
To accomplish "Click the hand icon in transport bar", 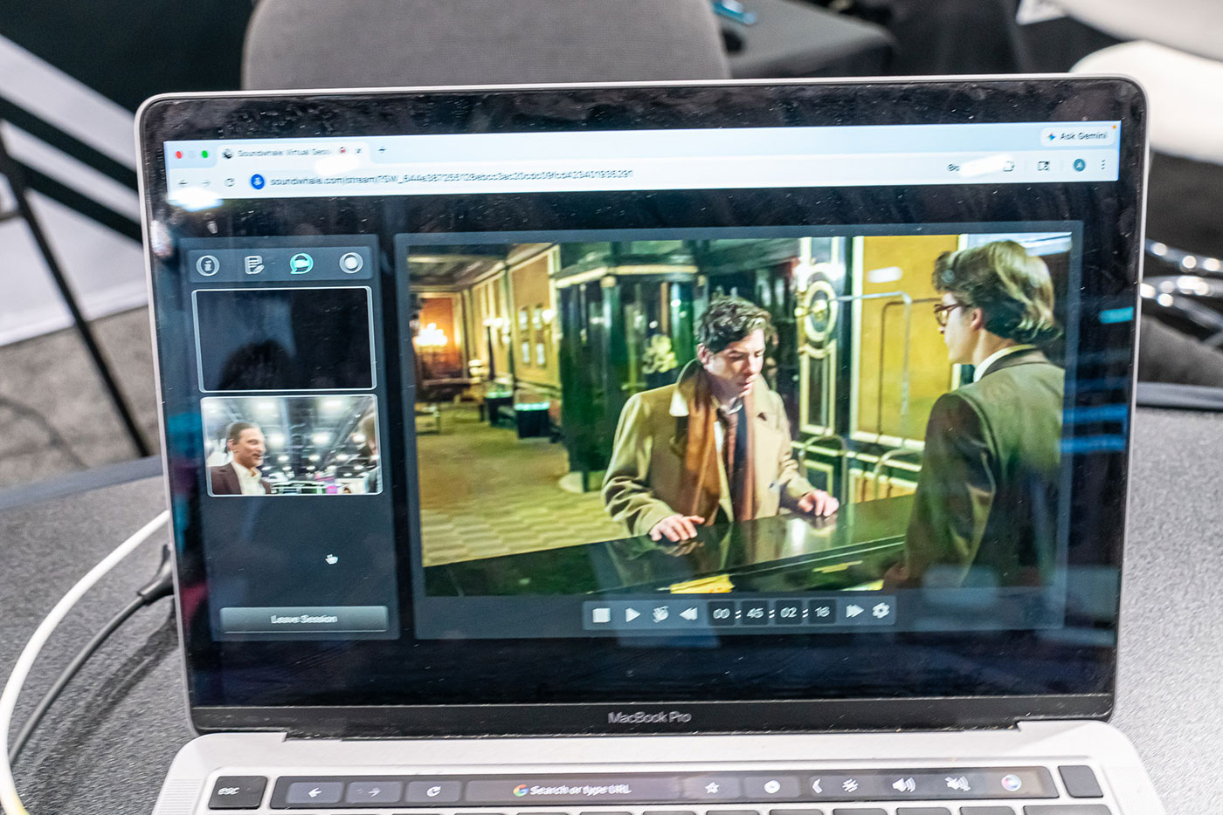I will tap(660, 613).
